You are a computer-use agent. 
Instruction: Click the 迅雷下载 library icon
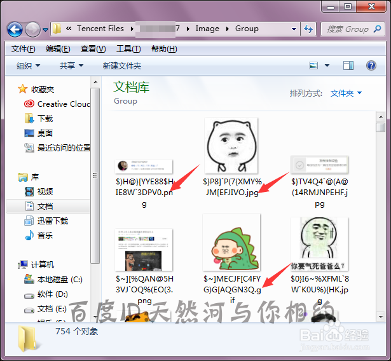coord(29,221)
